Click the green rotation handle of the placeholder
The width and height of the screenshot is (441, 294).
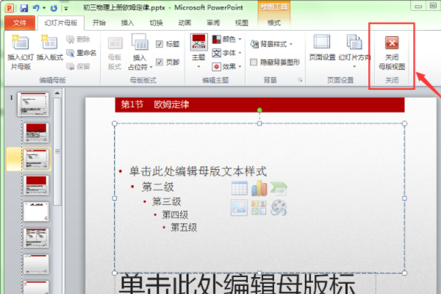(x=259, y=110)
